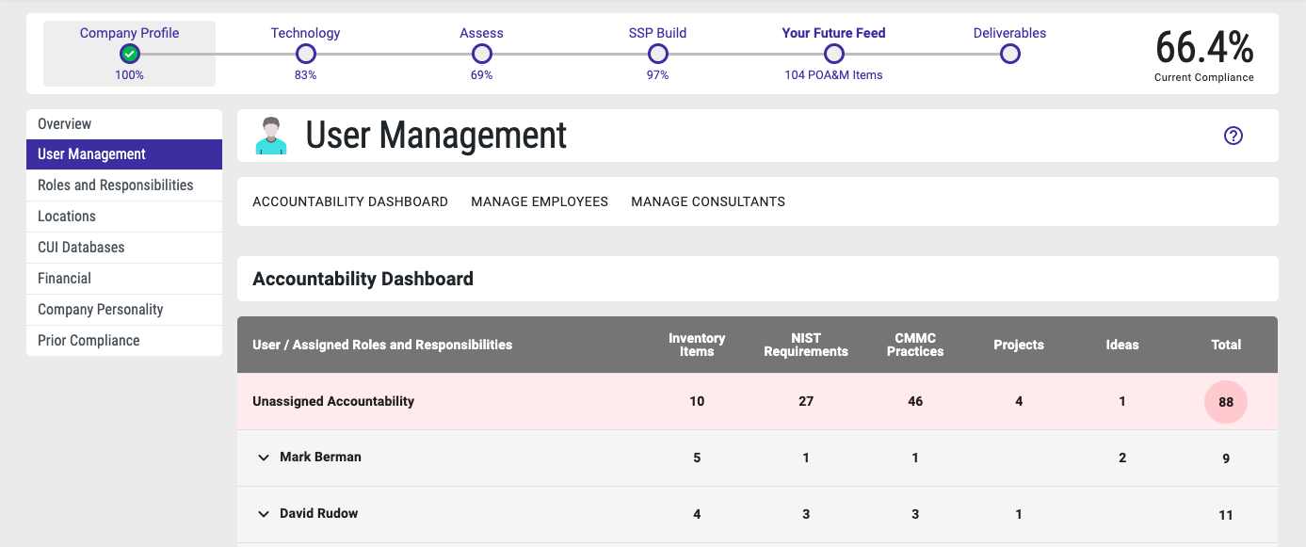This screenshot has height=547, width=1306.
Task: Select the Technology step circle
Action: (305, 54)
